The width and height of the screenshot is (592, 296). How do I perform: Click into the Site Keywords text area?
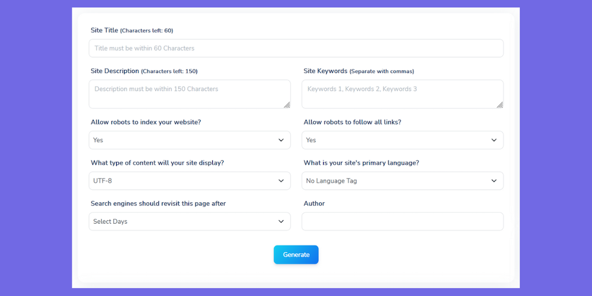[x=402, y=94]
